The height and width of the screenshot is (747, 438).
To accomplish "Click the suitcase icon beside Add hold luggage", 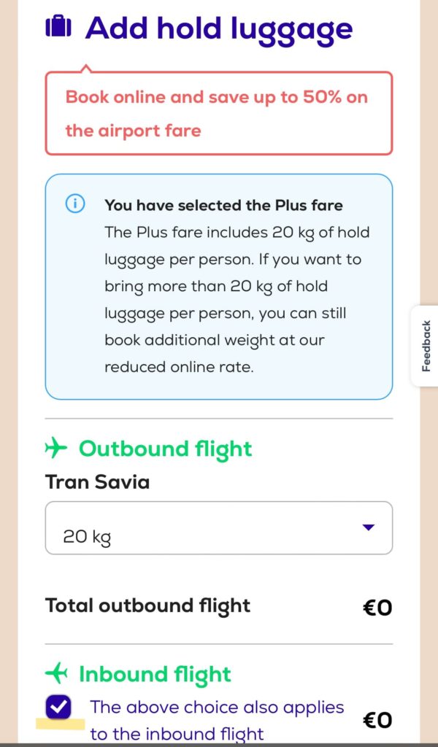I will click(x=58, y=28).
